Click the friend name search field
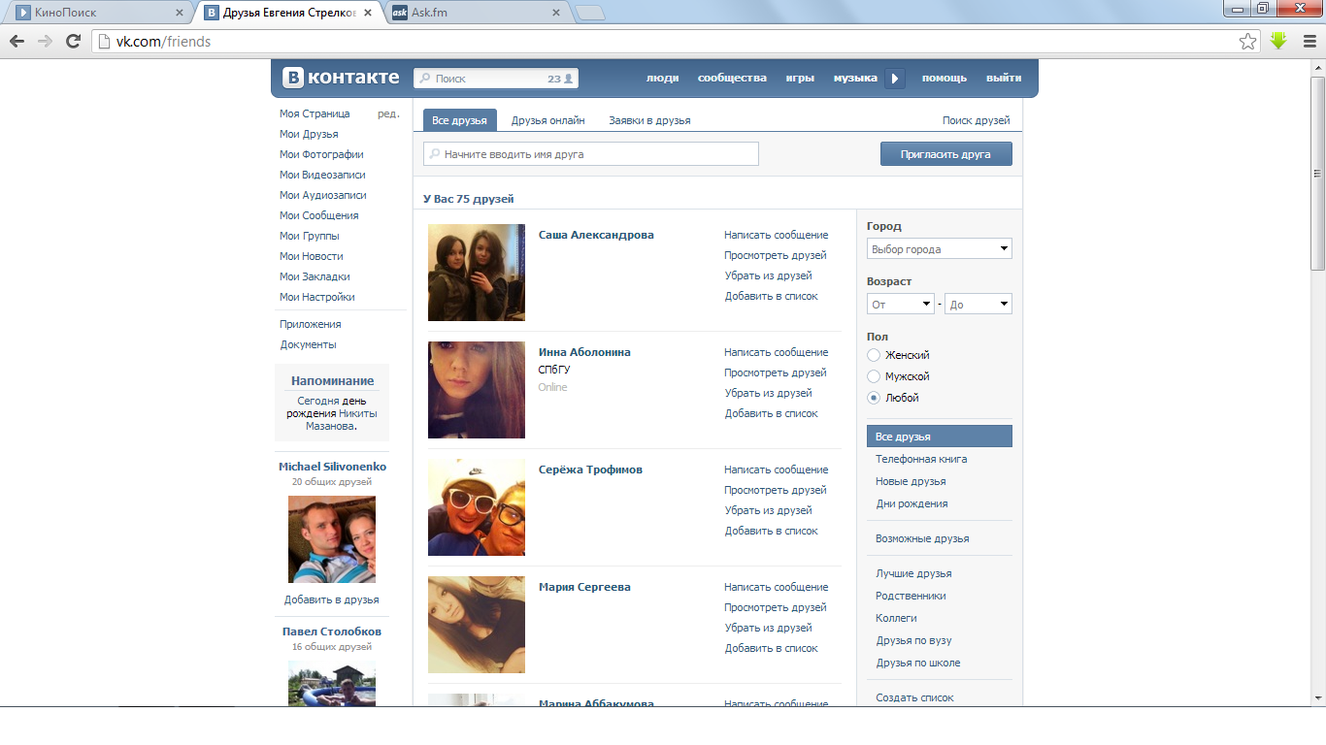 pyautogui.click(x=591, y=154)
